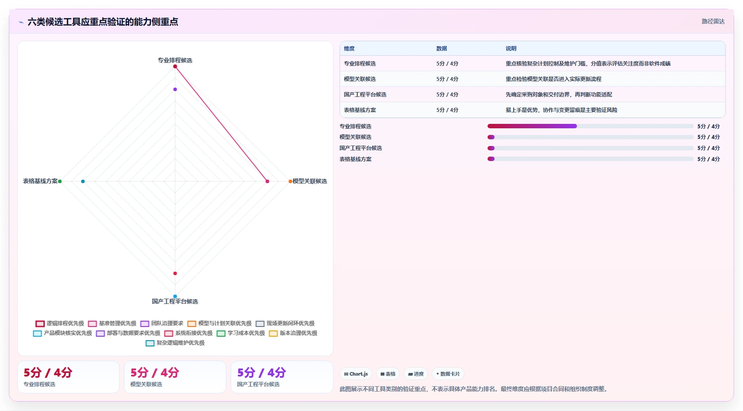Open the 专业排程候选 score card

[x=68, y=377]
